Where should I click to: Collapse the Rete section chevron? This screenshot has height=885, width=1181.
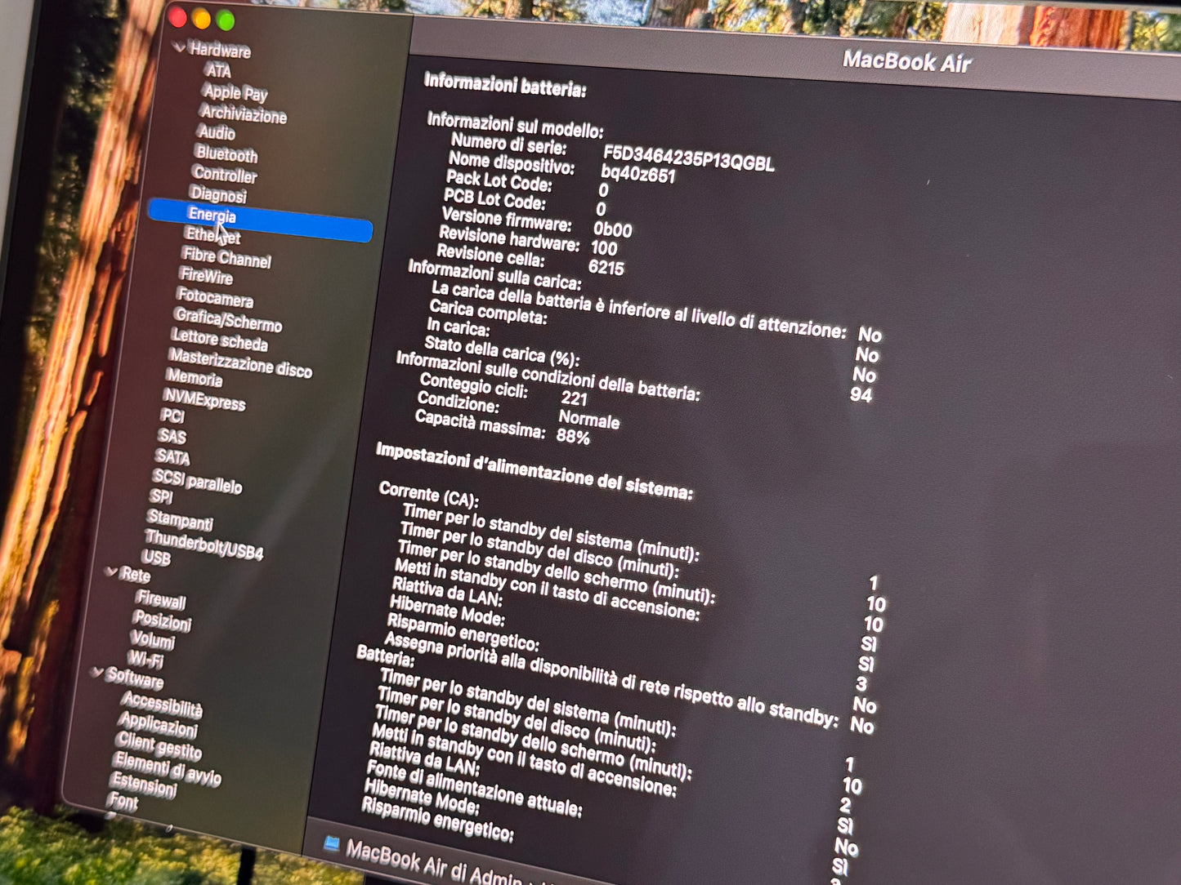(111, 571)
